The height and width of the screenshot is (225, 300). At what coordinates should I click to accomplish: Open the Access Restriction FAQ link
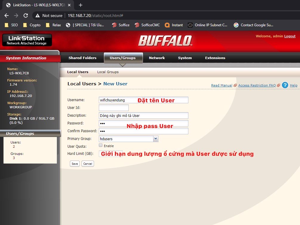pos(257,85)
